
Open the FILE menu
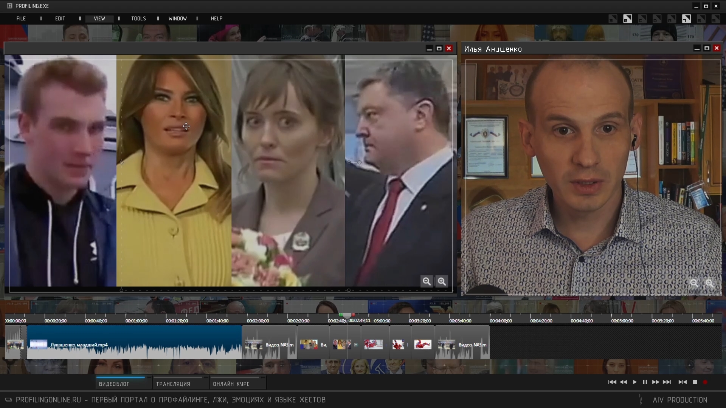click(x=21, y=19)
